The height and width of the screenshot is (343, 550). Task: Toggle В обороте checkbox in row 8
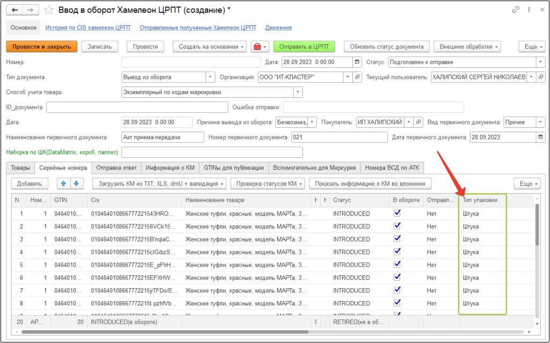tap(397, 303)
